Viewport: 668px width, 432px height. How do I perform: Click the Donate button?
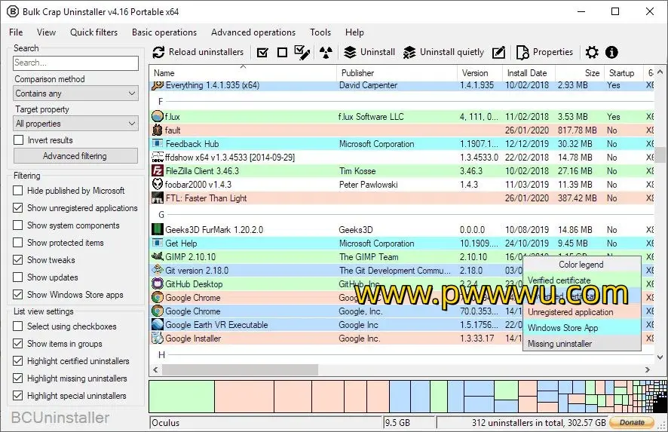pos(632,423)
